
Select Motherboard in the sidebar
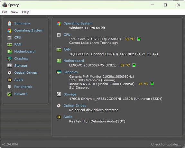point(24,51)
